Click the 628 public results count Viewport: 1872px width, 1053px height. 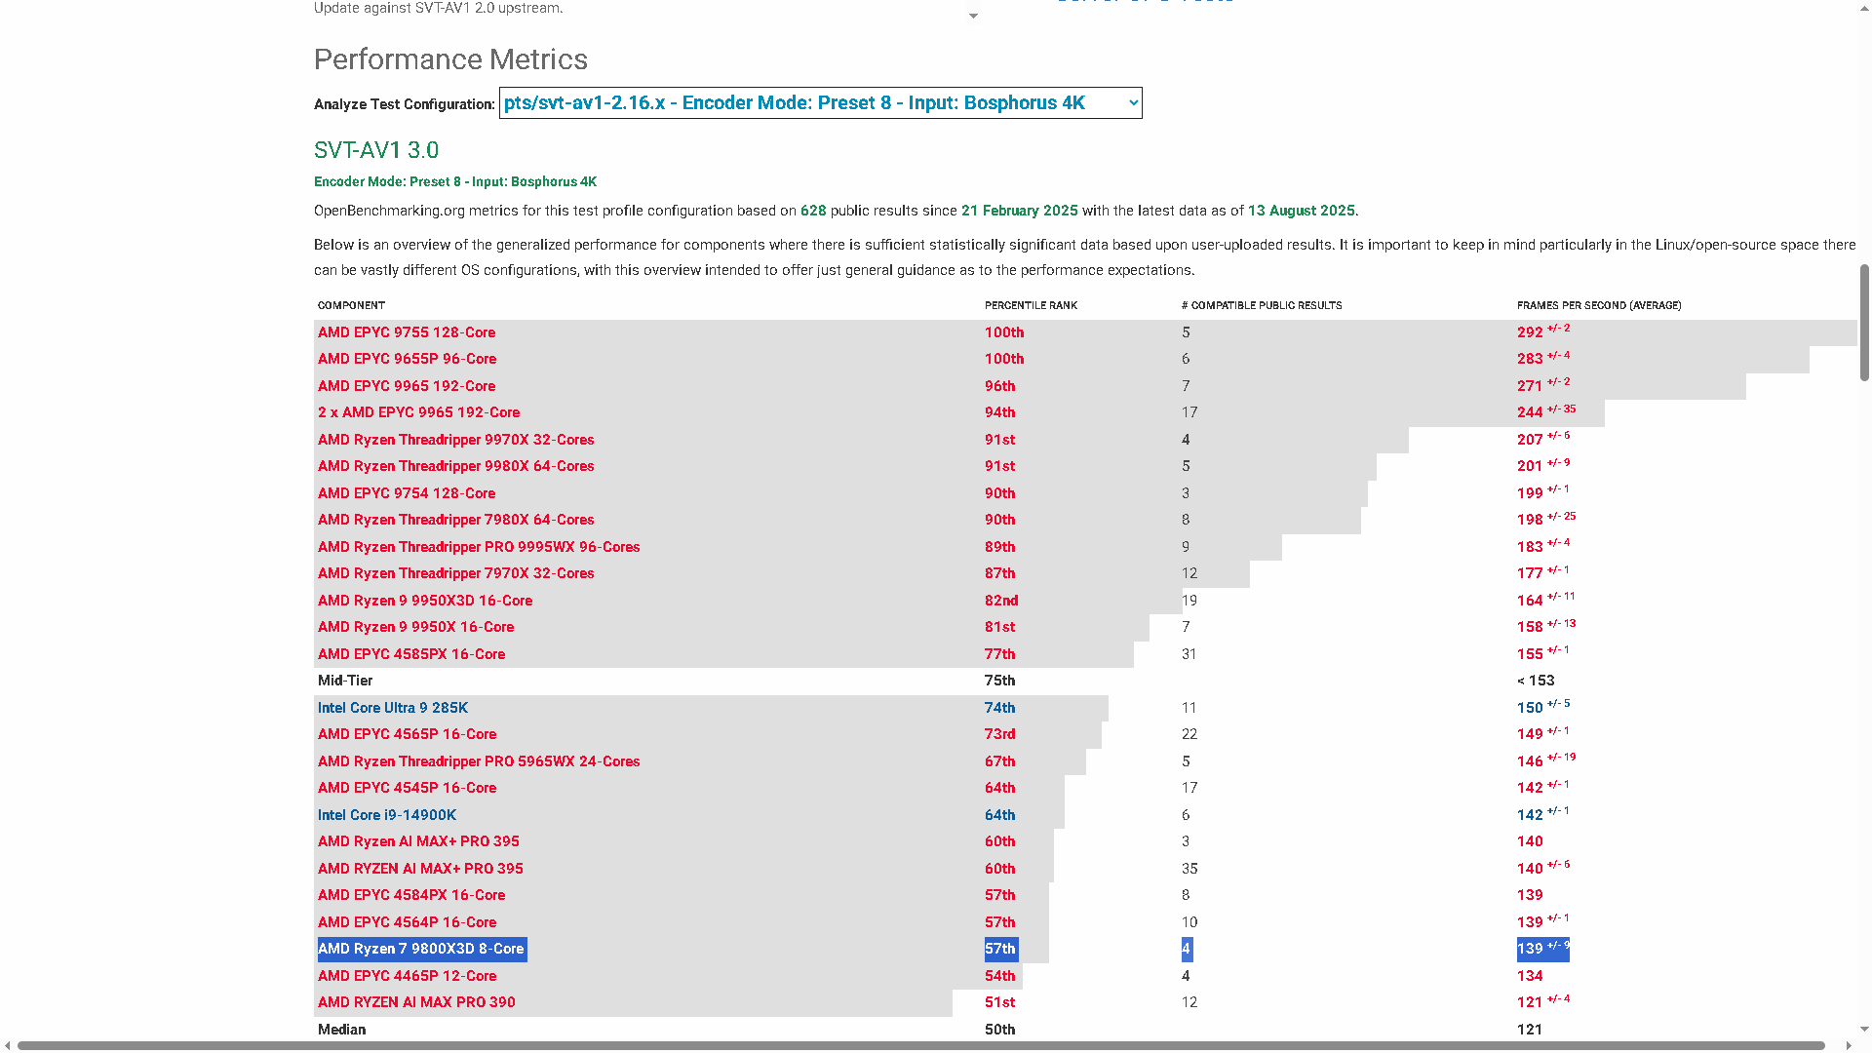[813, 211]
